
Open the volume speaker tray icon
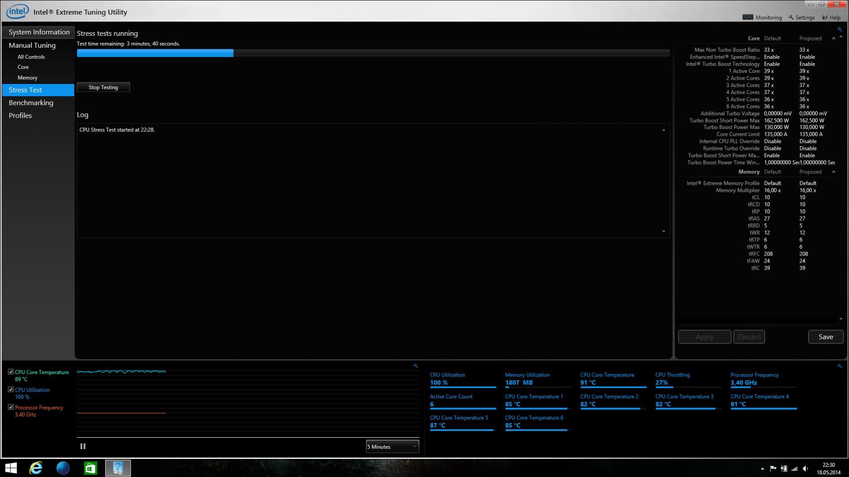click(805, 468)
